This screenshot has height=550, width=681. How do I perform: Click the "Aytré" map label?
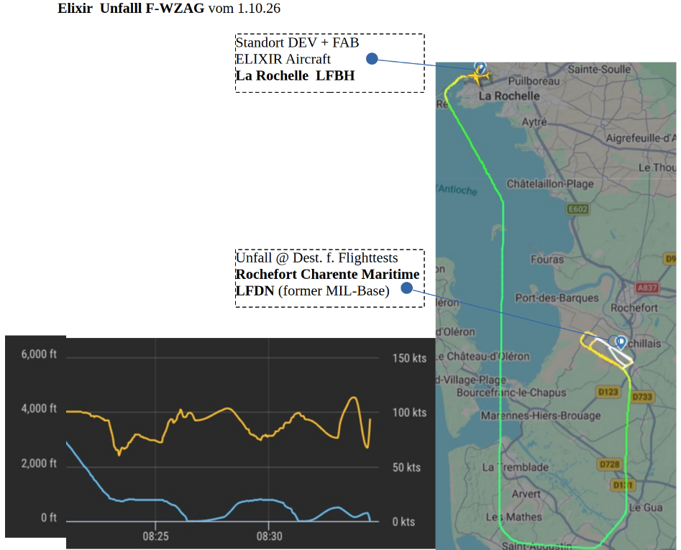(x=534, y=122)
